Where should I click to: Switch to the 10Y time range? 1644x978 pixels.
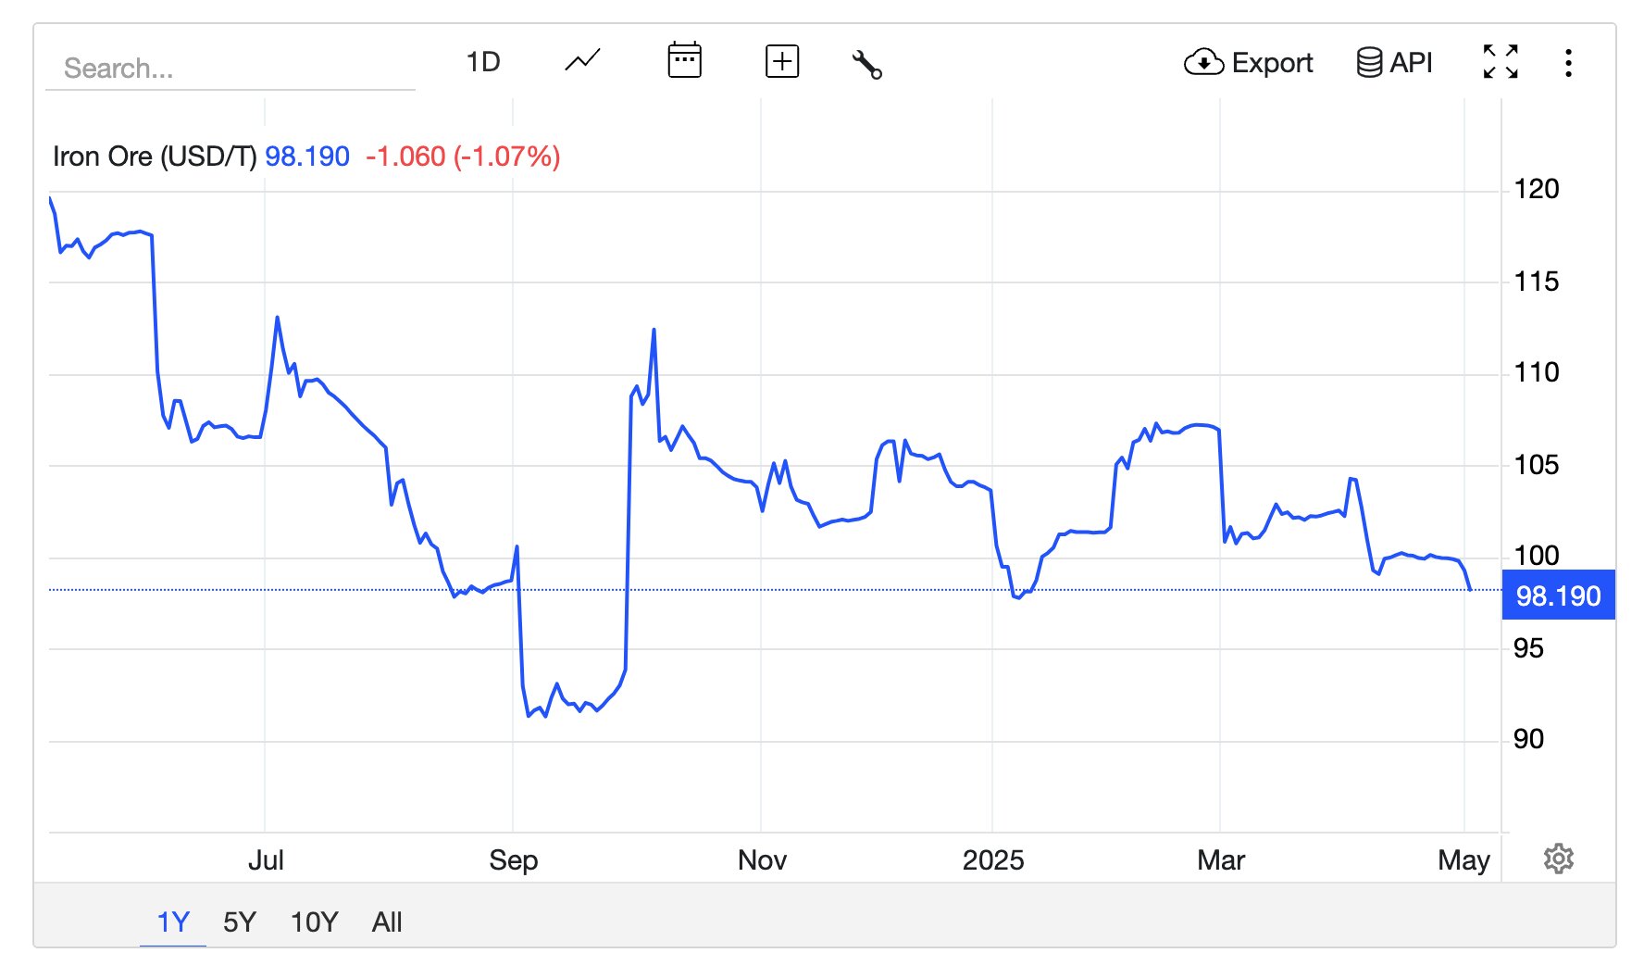pos(314,922)
